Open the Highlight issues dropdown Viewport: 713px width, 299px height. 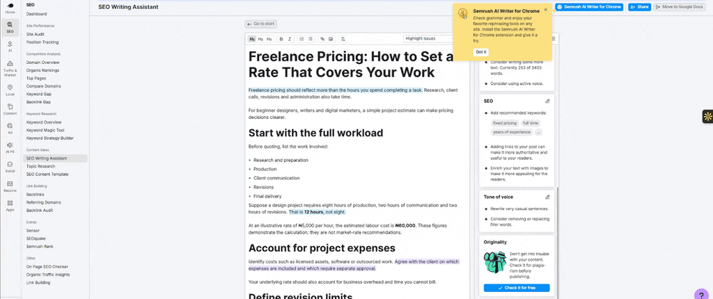coord(428,39)
